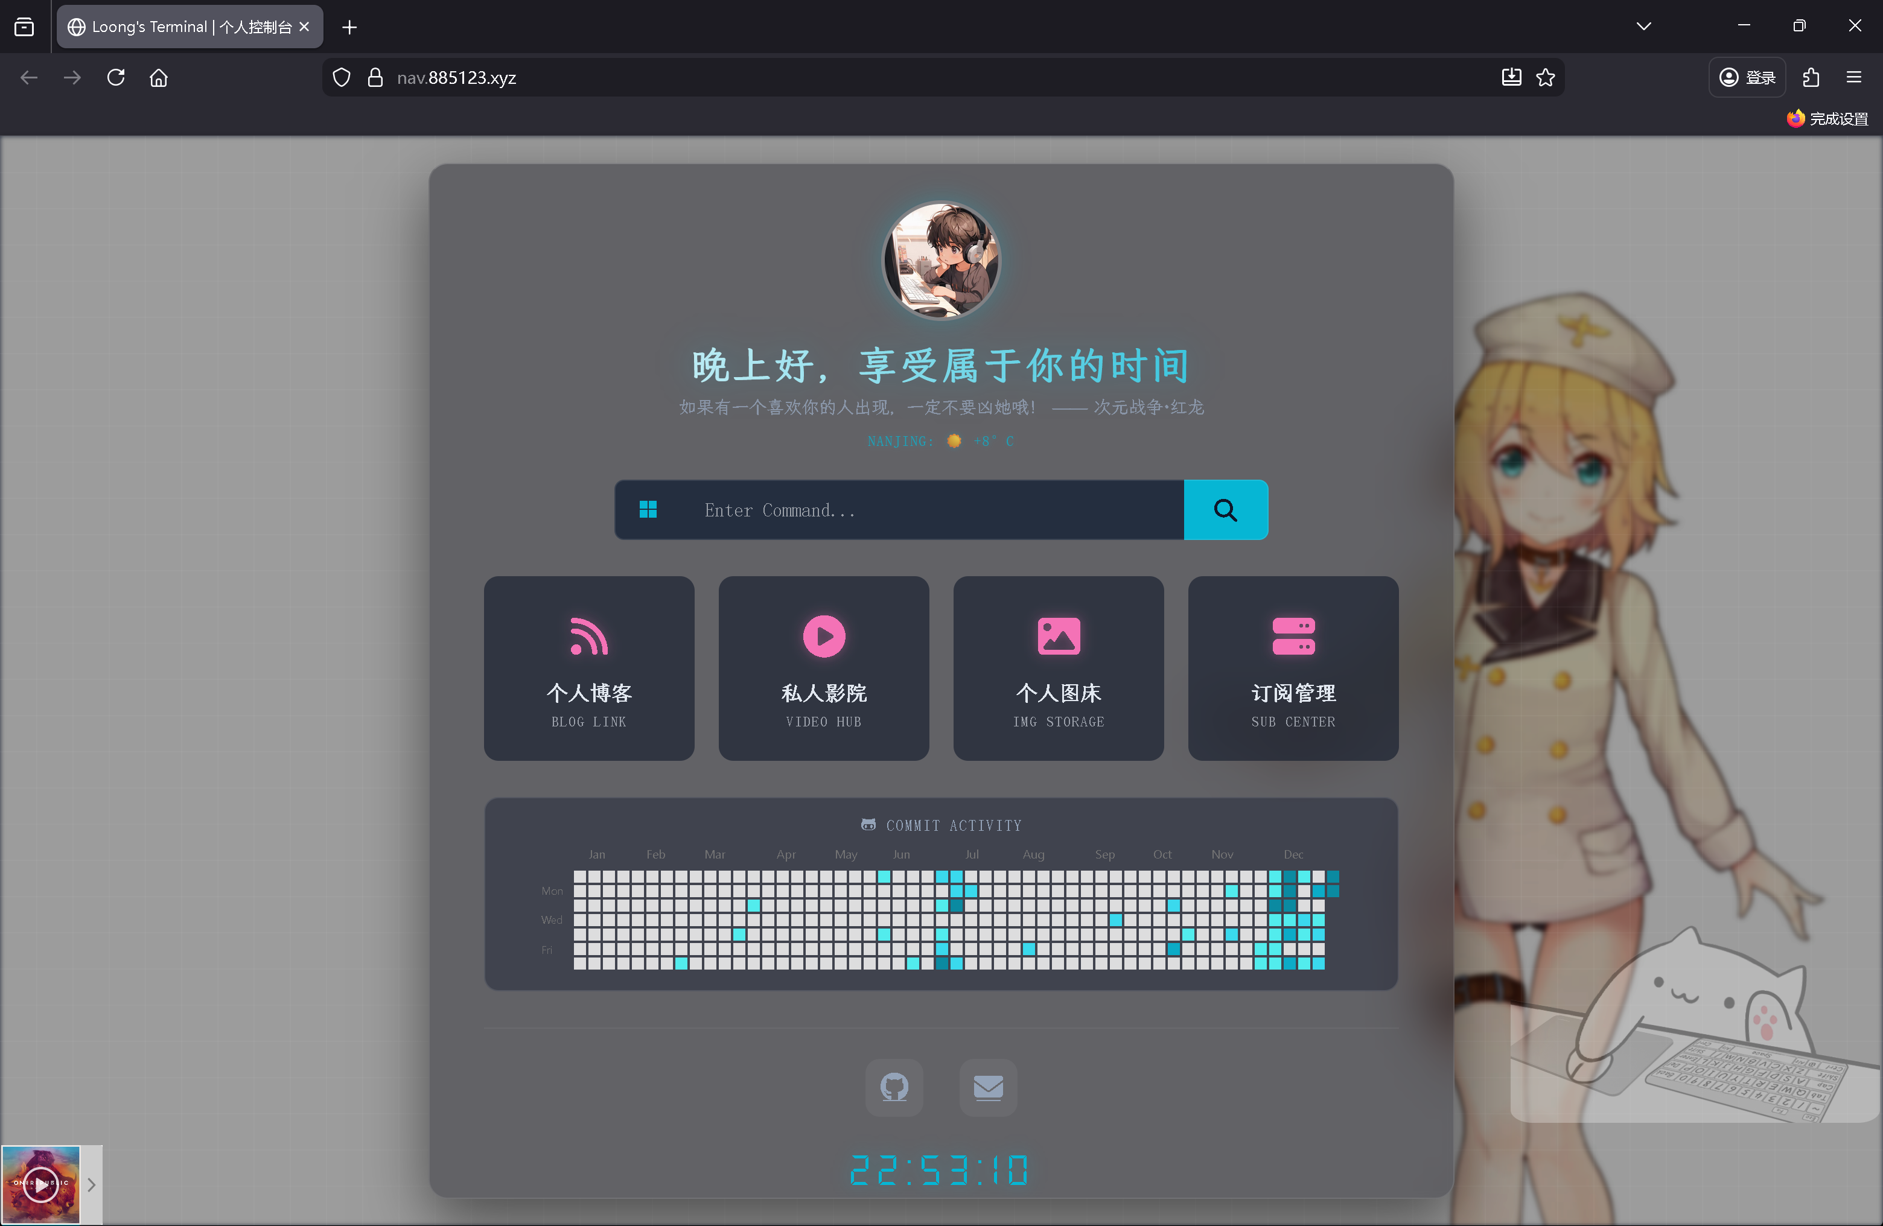This screenshot has height=1226, width=1883.
Task: Open the 个人博客 BLOG LINK card
Action: 588,669
